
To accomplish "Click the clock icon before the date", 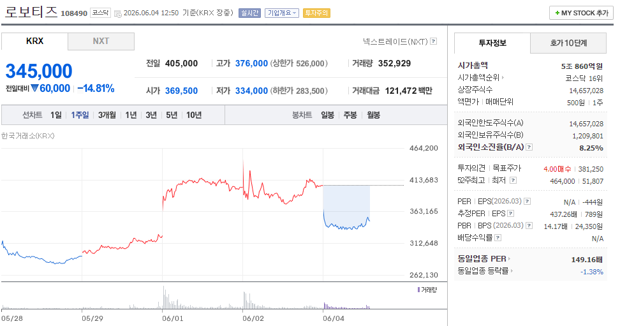I will click(117, 14).
